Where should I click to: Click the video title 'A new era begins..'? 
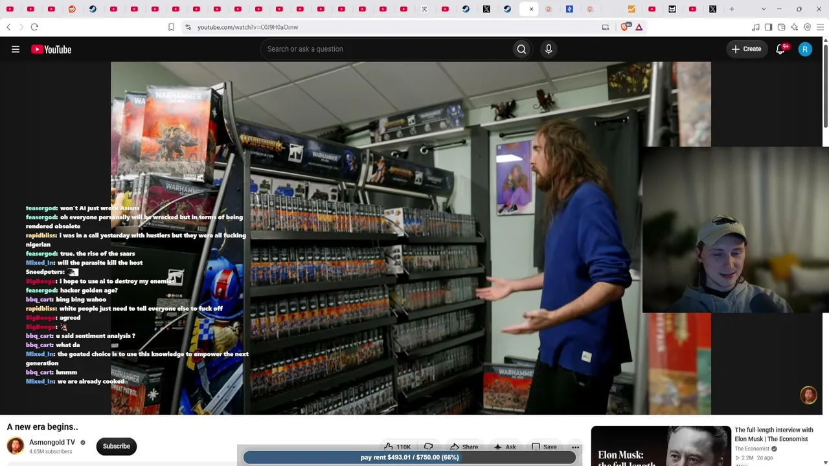[x=42, y=427]
